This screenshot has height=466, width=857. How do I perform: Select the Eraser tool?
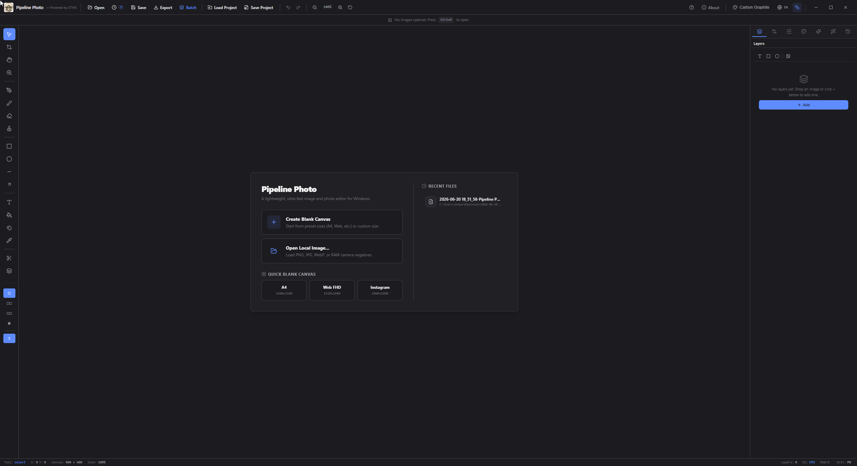tap(9, 116)
